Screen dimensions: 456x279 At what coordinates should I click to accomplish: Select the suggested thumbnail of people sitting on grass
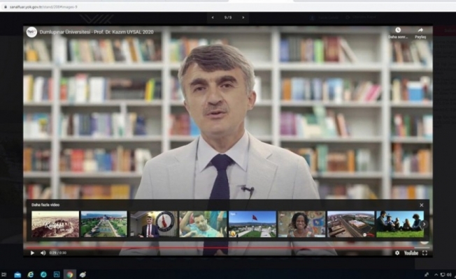pyautogui.click(x=399, y=224)
